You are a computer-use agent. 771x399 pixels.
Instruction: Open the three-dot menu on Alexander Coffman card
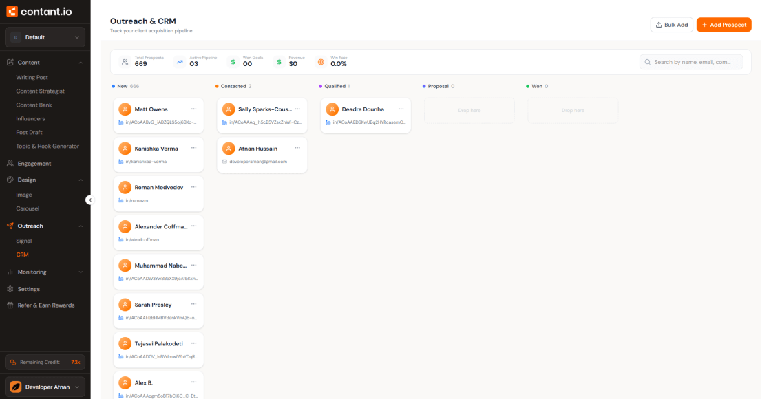coord(193,226)
